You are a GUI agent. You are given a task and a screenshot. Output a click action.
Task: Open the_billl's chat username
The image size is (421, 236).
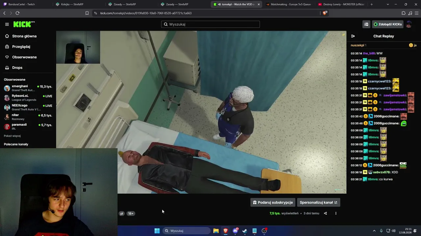[x=369, y=53]
